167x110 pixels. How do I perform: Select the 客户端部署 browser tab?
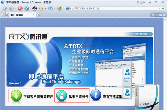click(x=21, y=15)
